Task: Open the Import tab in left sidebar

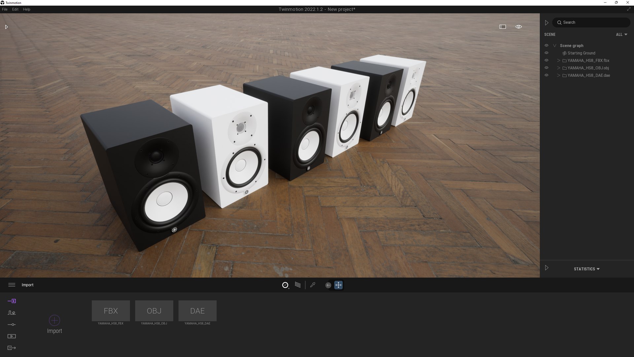Action: point(12,301)
